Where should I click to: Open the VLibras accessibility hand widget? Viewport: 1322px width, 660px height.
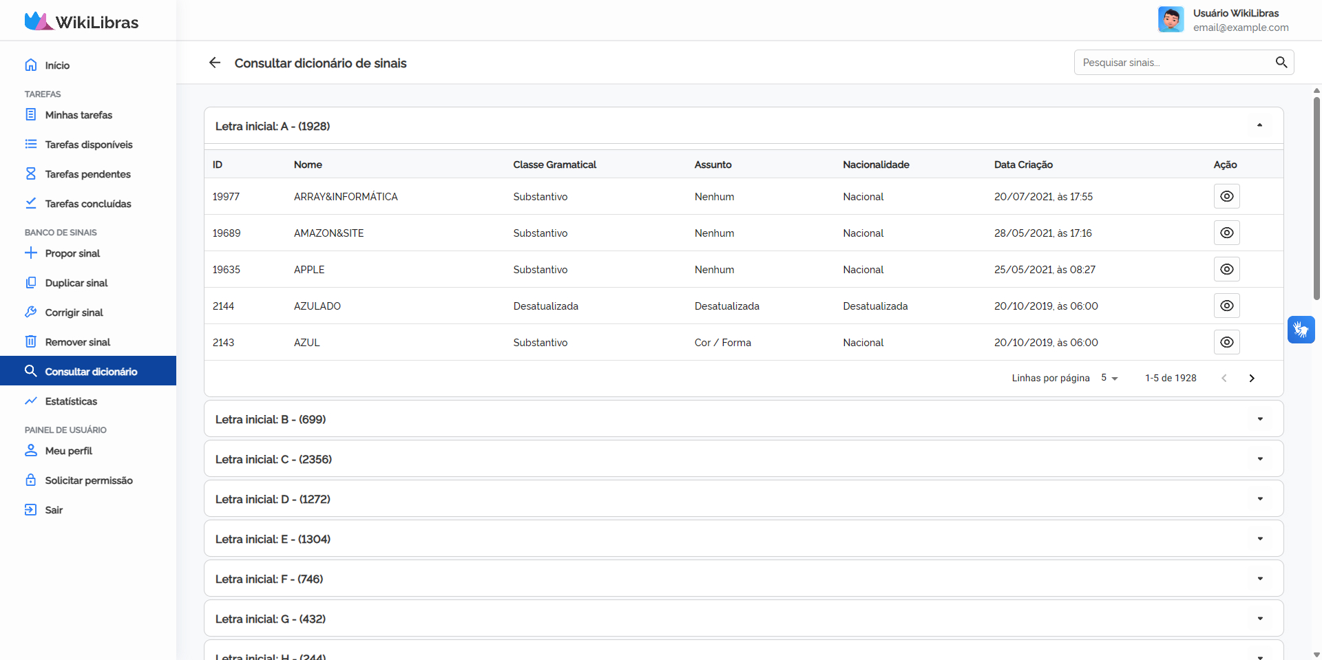[x=1301, y=330]
